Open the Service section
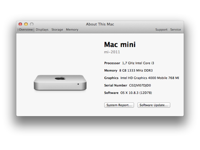The image size is (200, 150). click(175, 29)
